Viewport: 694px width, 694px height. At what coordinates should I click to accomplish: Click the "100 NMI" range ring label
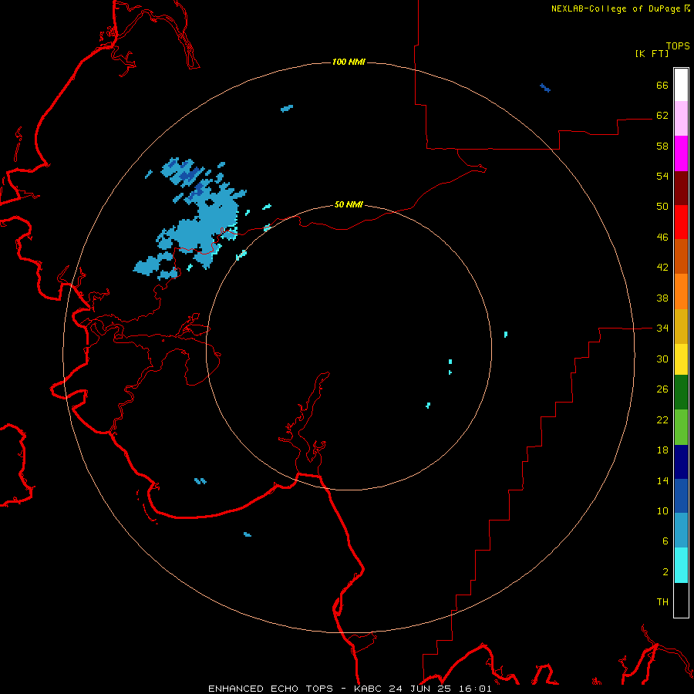pos(349,62)
